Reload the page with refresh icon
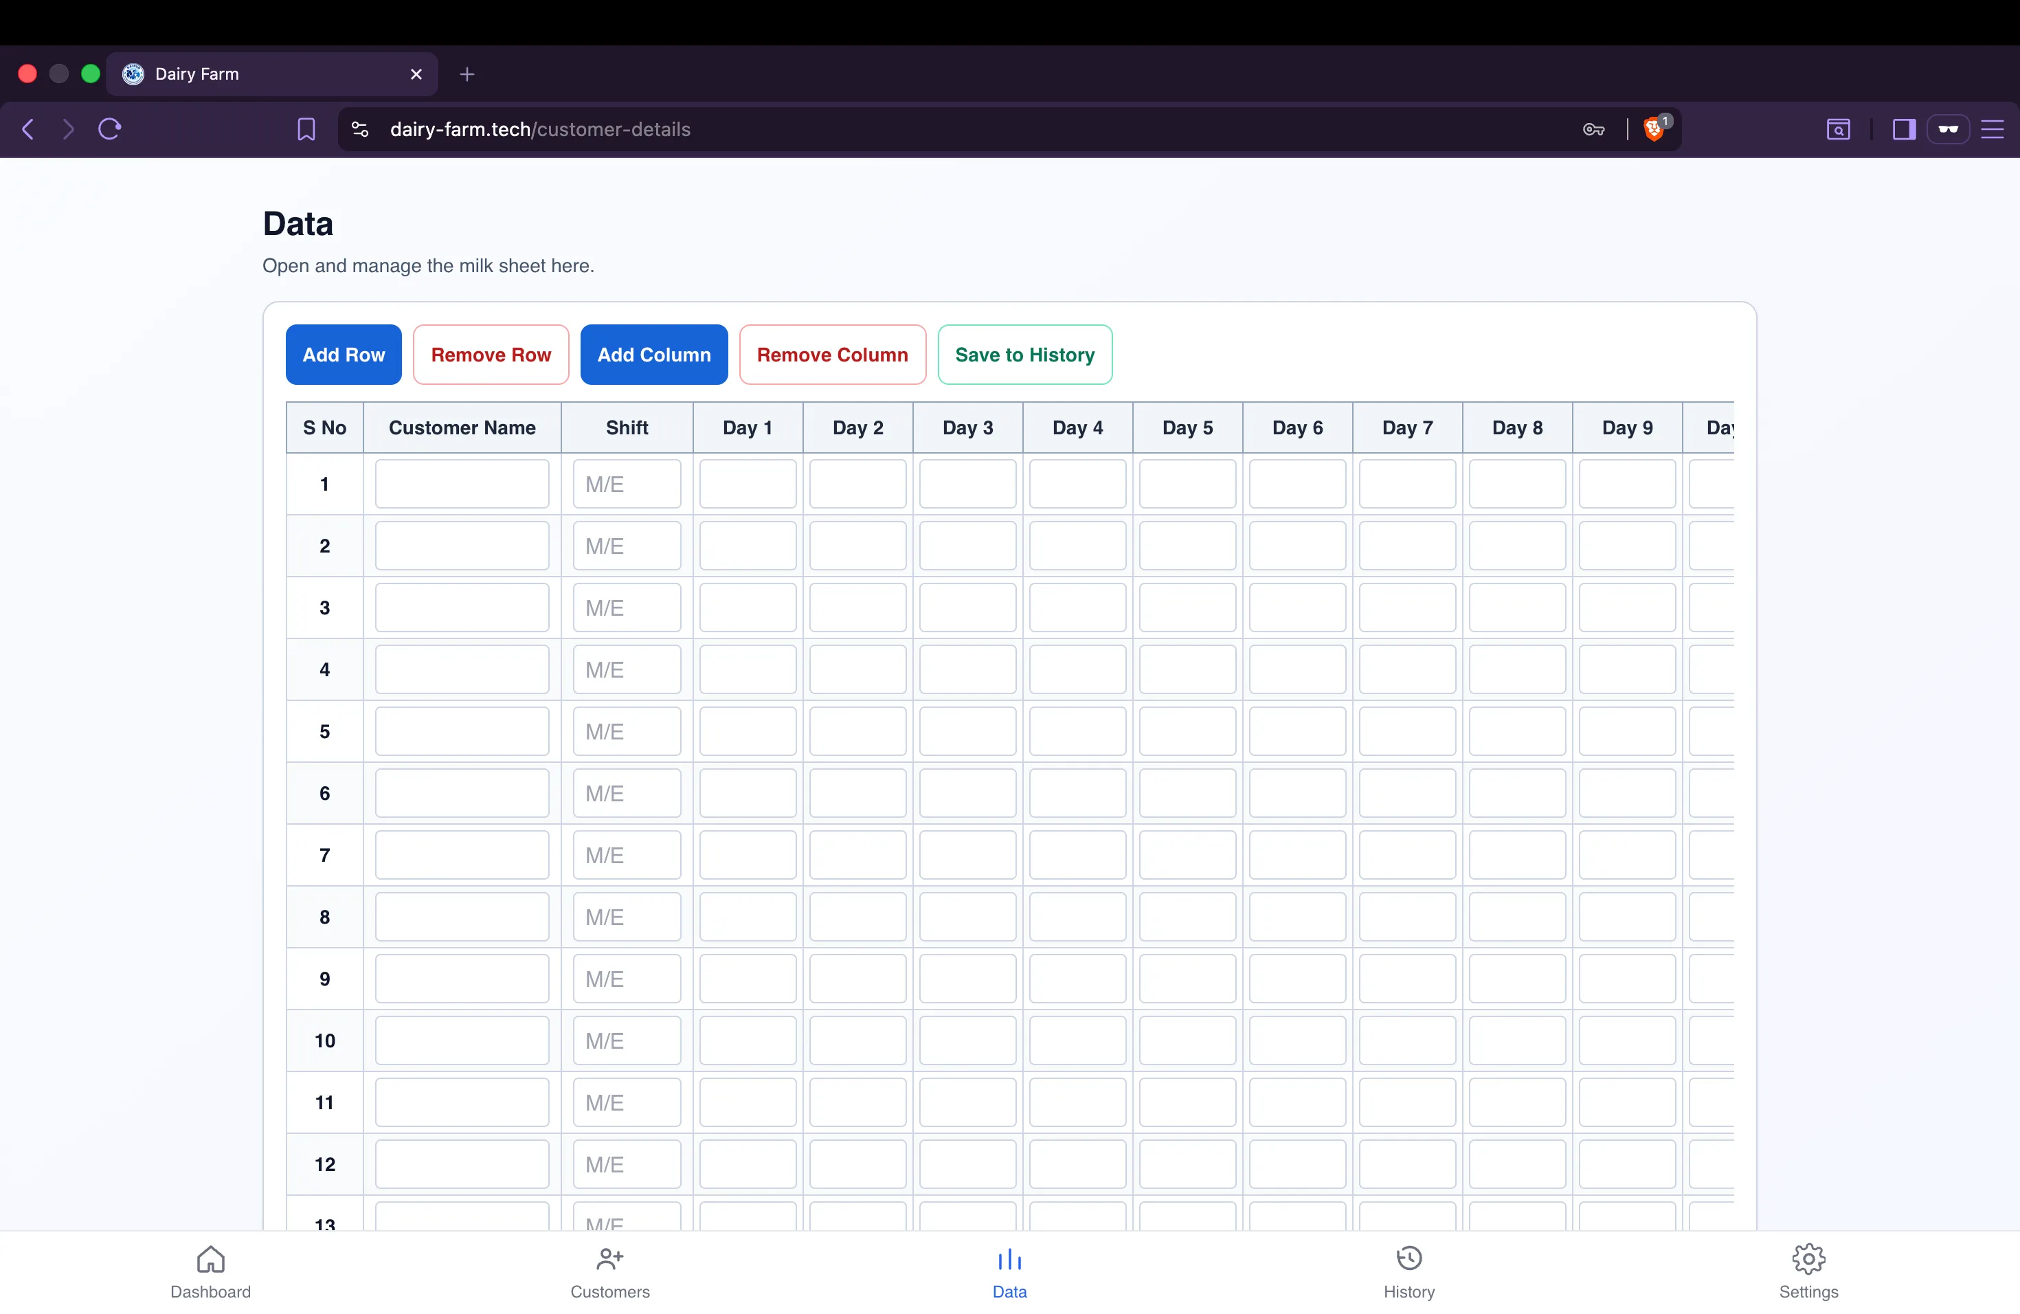Image resolution: width=2020 pixels, height=1314 pixels. click(111, 129)
